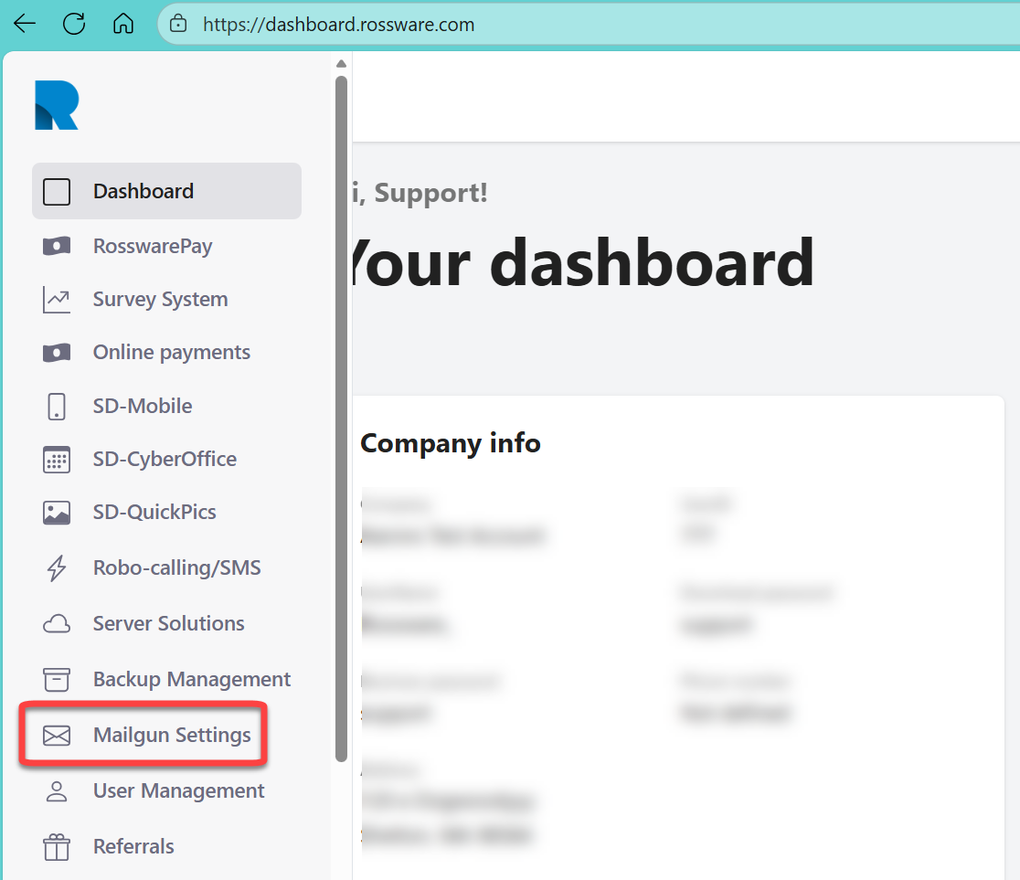
Task: Open the Backup Management page
Action: (x=191, y=680)
